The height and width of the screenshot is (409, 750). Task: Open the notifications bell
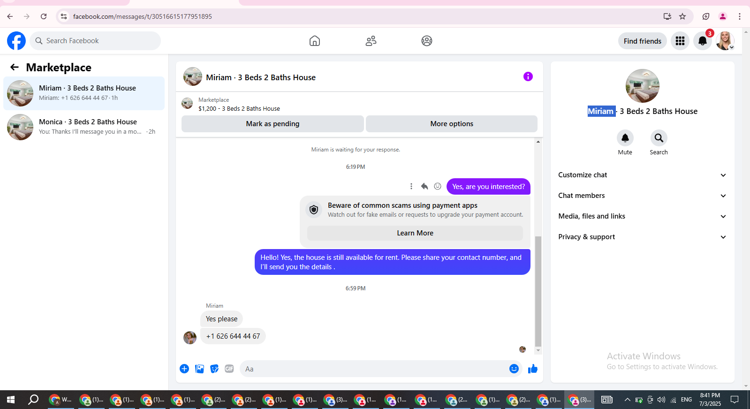703,41
